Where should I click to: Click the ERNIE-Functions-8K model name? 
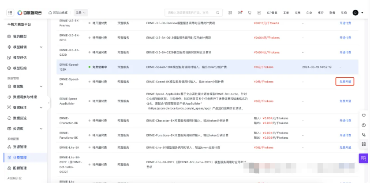coord(68,135)
